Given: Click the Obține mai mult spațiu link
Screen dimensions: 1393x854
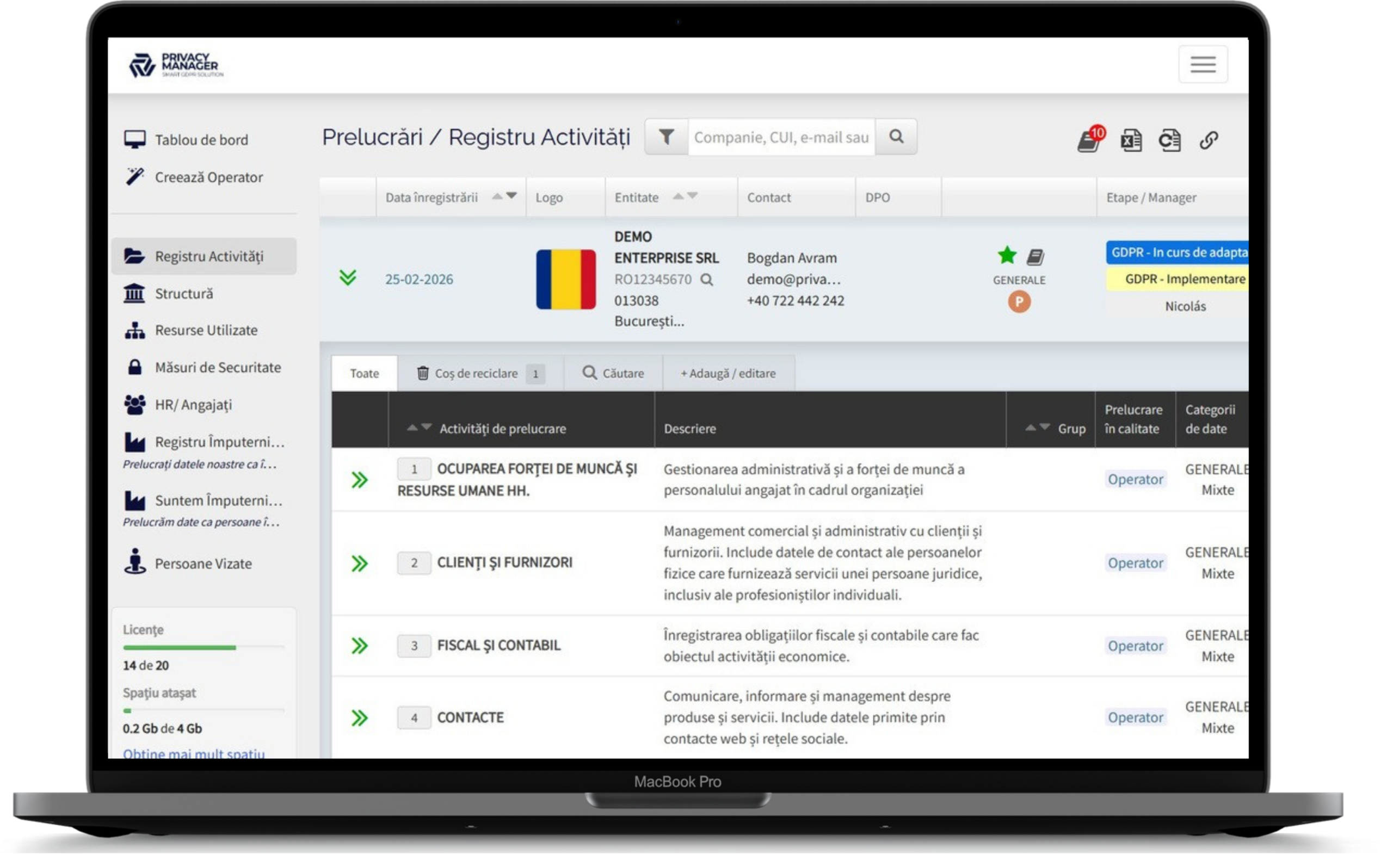Looking at the screenshot, I should pos(193,753).
